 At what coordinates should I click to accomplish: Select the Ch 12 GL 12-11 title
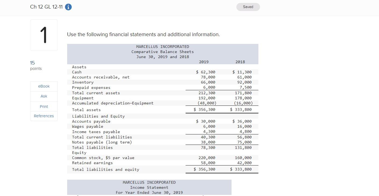[46, 7]
